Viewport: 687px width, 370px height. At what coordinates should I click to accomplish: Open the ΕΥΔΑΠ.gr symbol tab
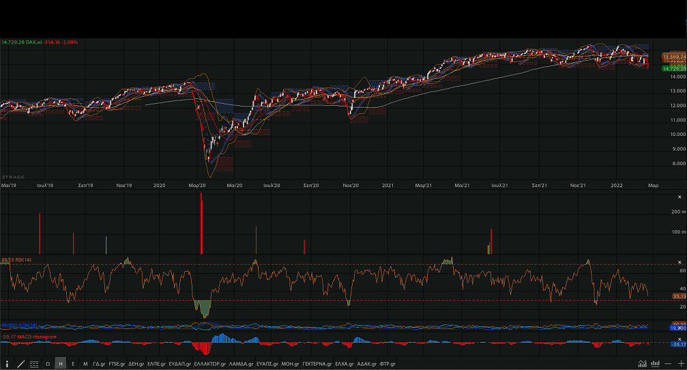pos(180,363)
